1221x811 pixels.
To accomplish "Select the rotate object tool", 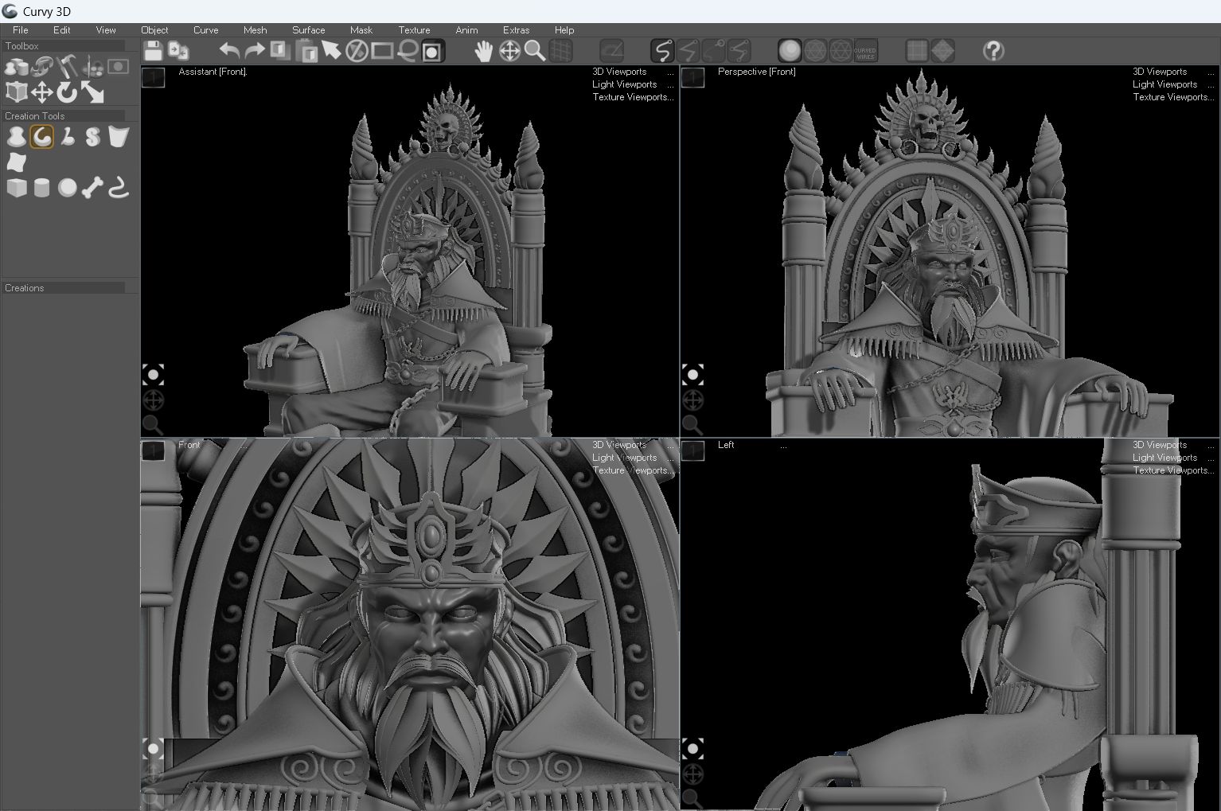I will click(67, 92).
